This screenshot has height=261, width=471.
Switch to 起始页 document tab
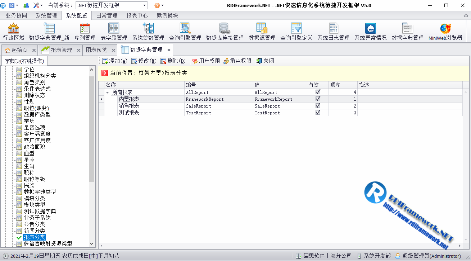click(19, 50)
